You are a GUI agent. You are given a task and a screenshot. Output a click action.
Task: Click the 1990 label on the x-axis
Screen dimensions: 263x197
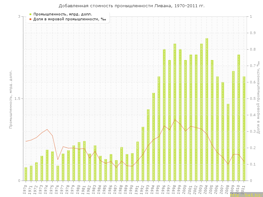click(x=131, y=189)
